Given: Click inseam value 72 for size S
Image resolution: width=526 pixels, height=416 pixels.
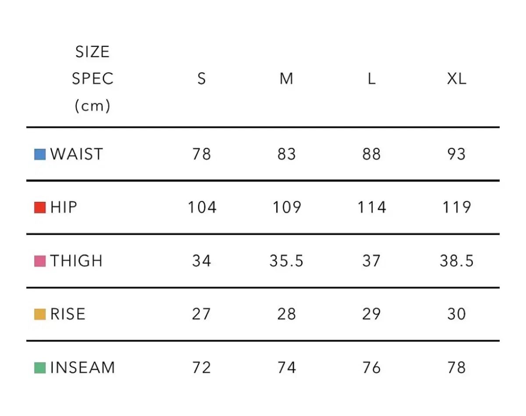Looking at the screenshot, I should (201, 368).
